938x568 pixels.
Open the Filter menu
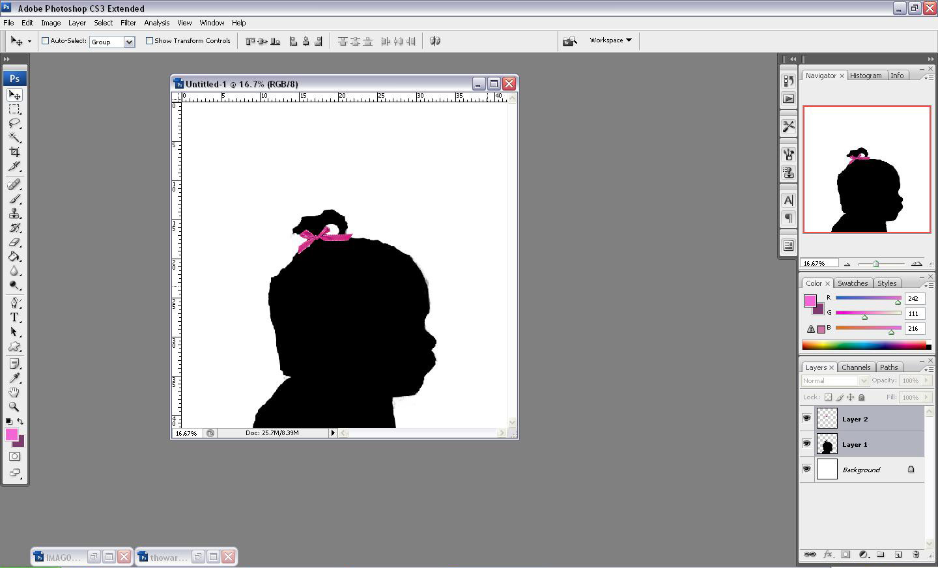point(128,22)
